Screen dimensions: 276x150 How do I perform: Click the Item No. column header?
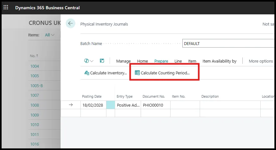point(179,96)
